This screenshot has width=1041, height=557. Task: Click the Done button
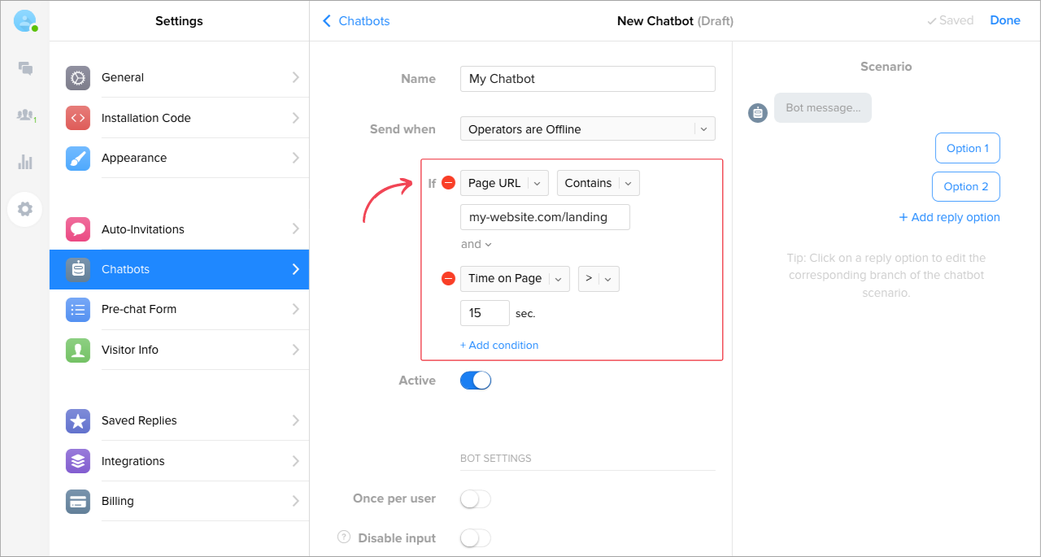(x=1004, y=20)
